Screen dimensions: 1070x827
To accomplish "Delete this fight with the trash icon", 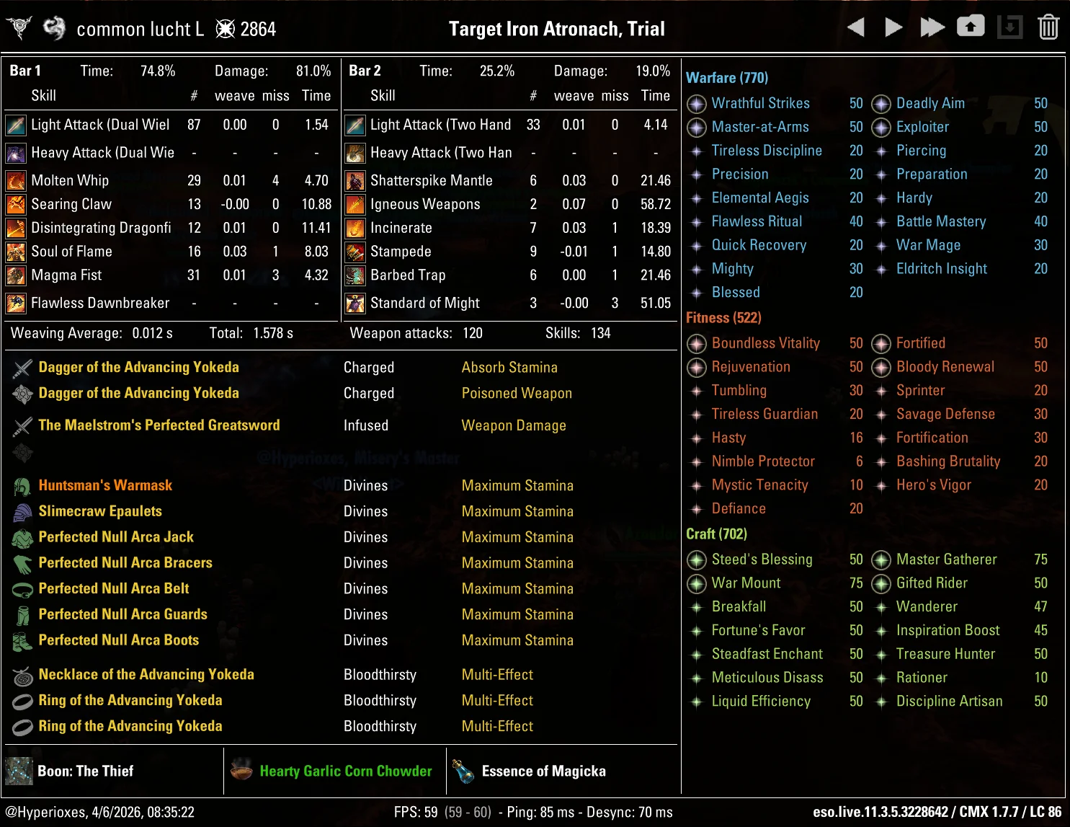I will (1048, 26).
